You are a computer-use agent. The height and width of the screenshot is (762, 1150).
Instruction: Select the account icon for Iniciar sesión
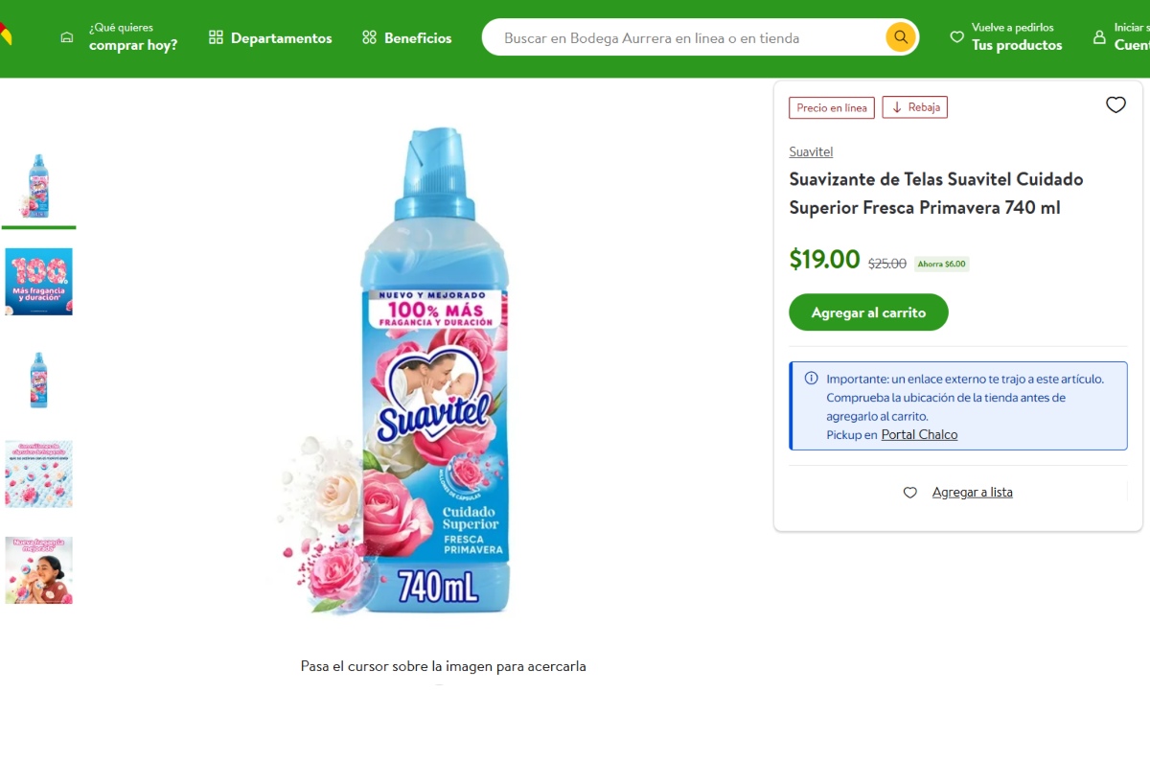tap(1098, 36)
